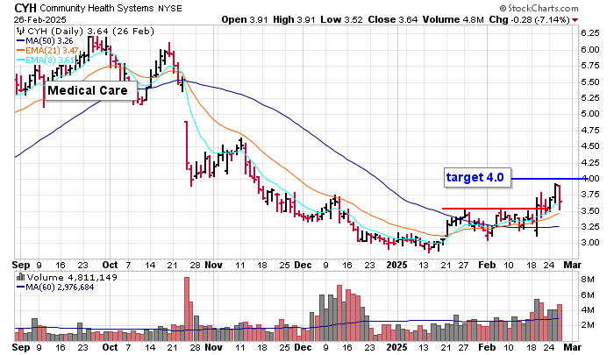Screen dimensions: 614x355
Task: Click the 6M volume axis label
Action: tap(588, 295)
